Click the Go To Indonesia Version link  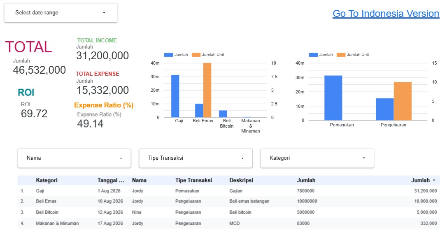pos(386,14)
